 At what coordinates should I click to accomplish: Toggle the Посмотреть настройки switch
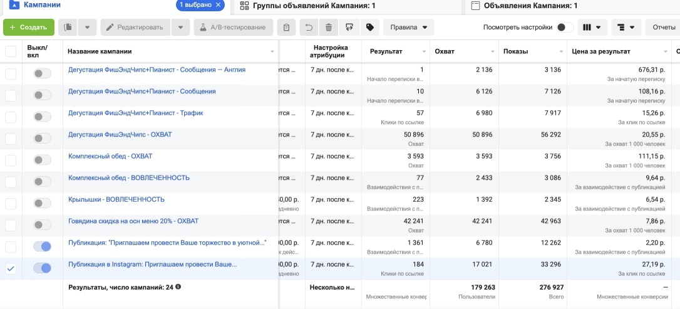coord(565,28)
